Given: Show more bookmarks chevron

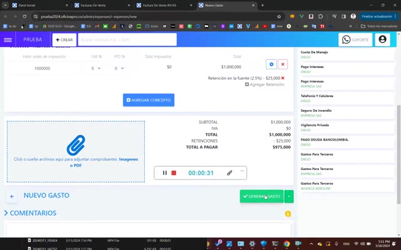Looking at the screenshot, I should click(350, 26).
